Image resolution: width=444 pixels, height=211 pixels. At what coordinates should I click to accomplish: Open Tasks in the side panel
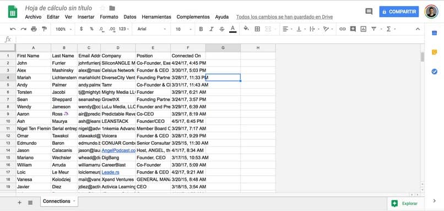[435, 72]
